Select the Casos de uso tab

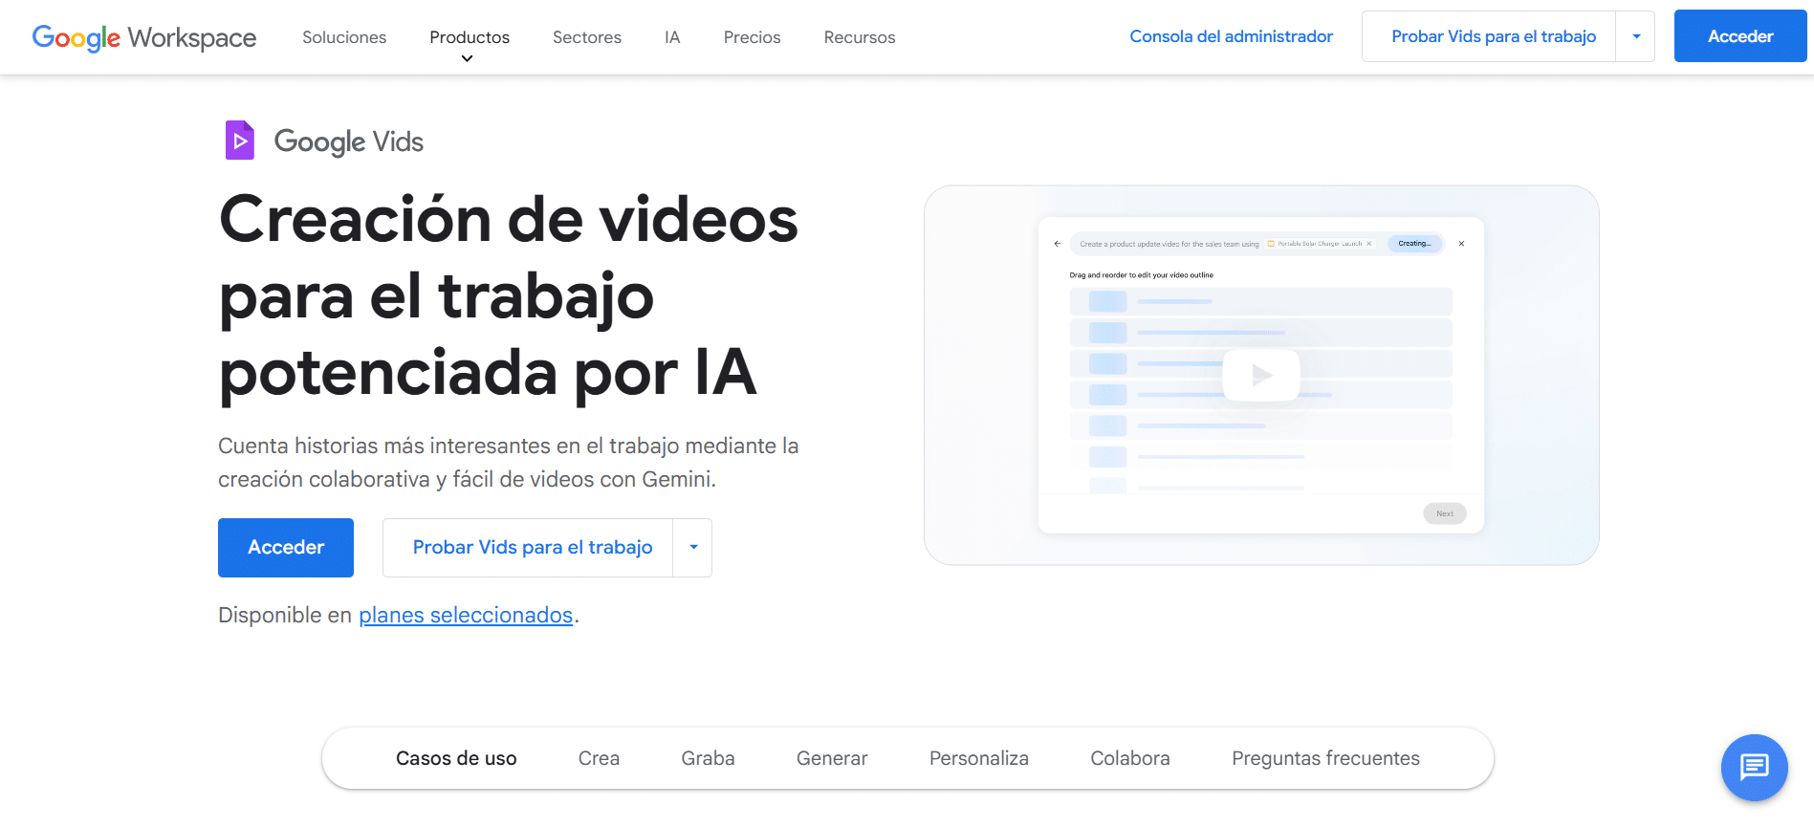[456, 758]
